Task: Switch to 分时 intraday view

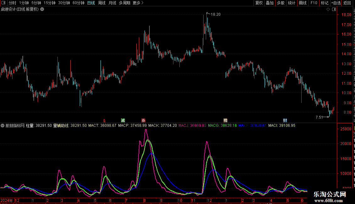Action: (13, 3)
